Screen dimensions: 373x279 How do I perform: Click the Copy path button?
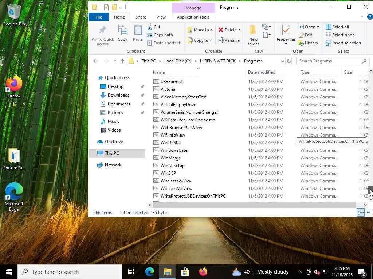160,35
